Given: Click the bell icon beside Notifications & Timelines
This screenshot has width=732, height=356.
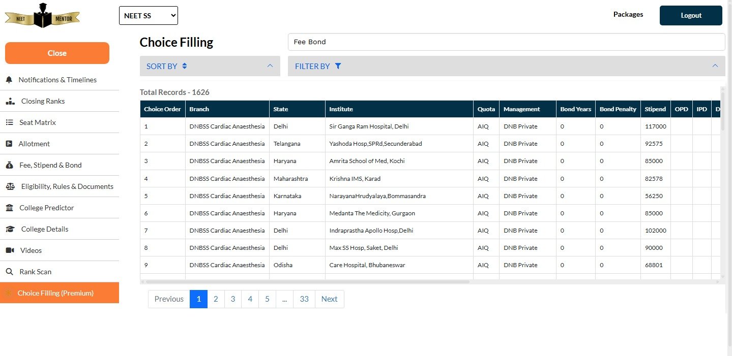Looking at the screenshot, I should 9,80.
